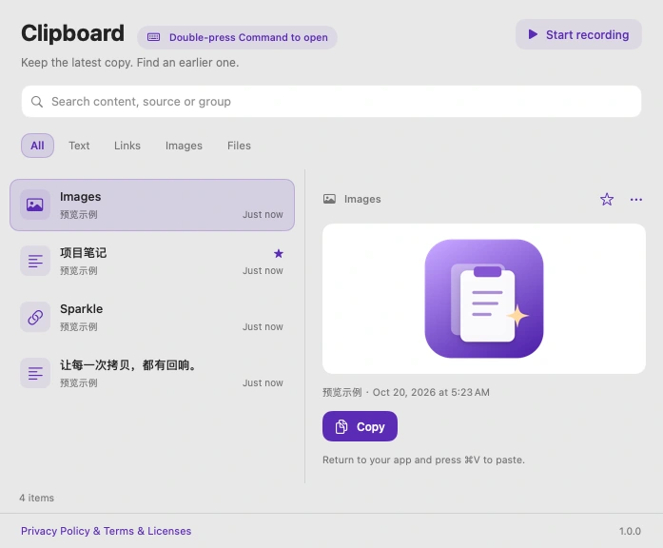
Task: Click the Copy button
Action: [x=360, y=426]
